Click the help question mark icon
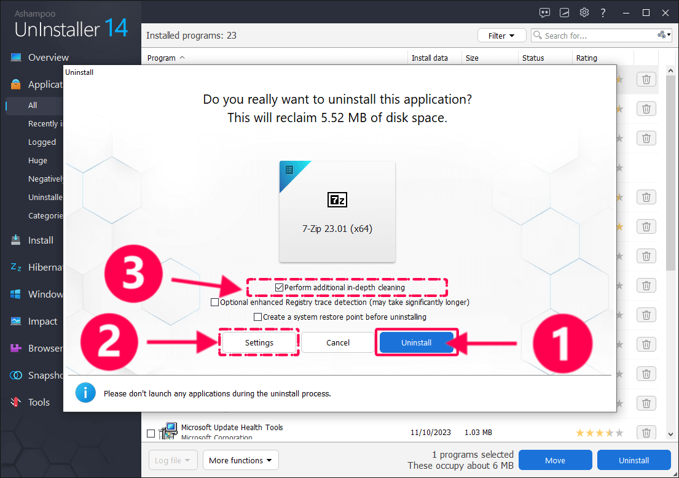Screen dimensions: 679x478 click(x=603, y=13)
